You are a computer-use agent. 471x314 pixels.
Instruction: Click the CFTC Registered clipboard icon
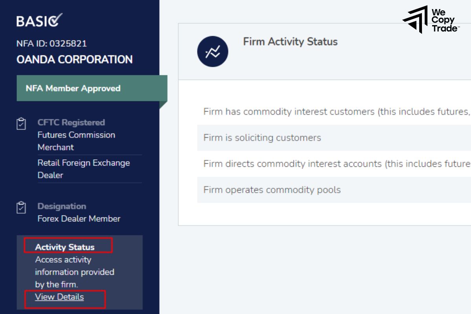(x=21, y=124)
